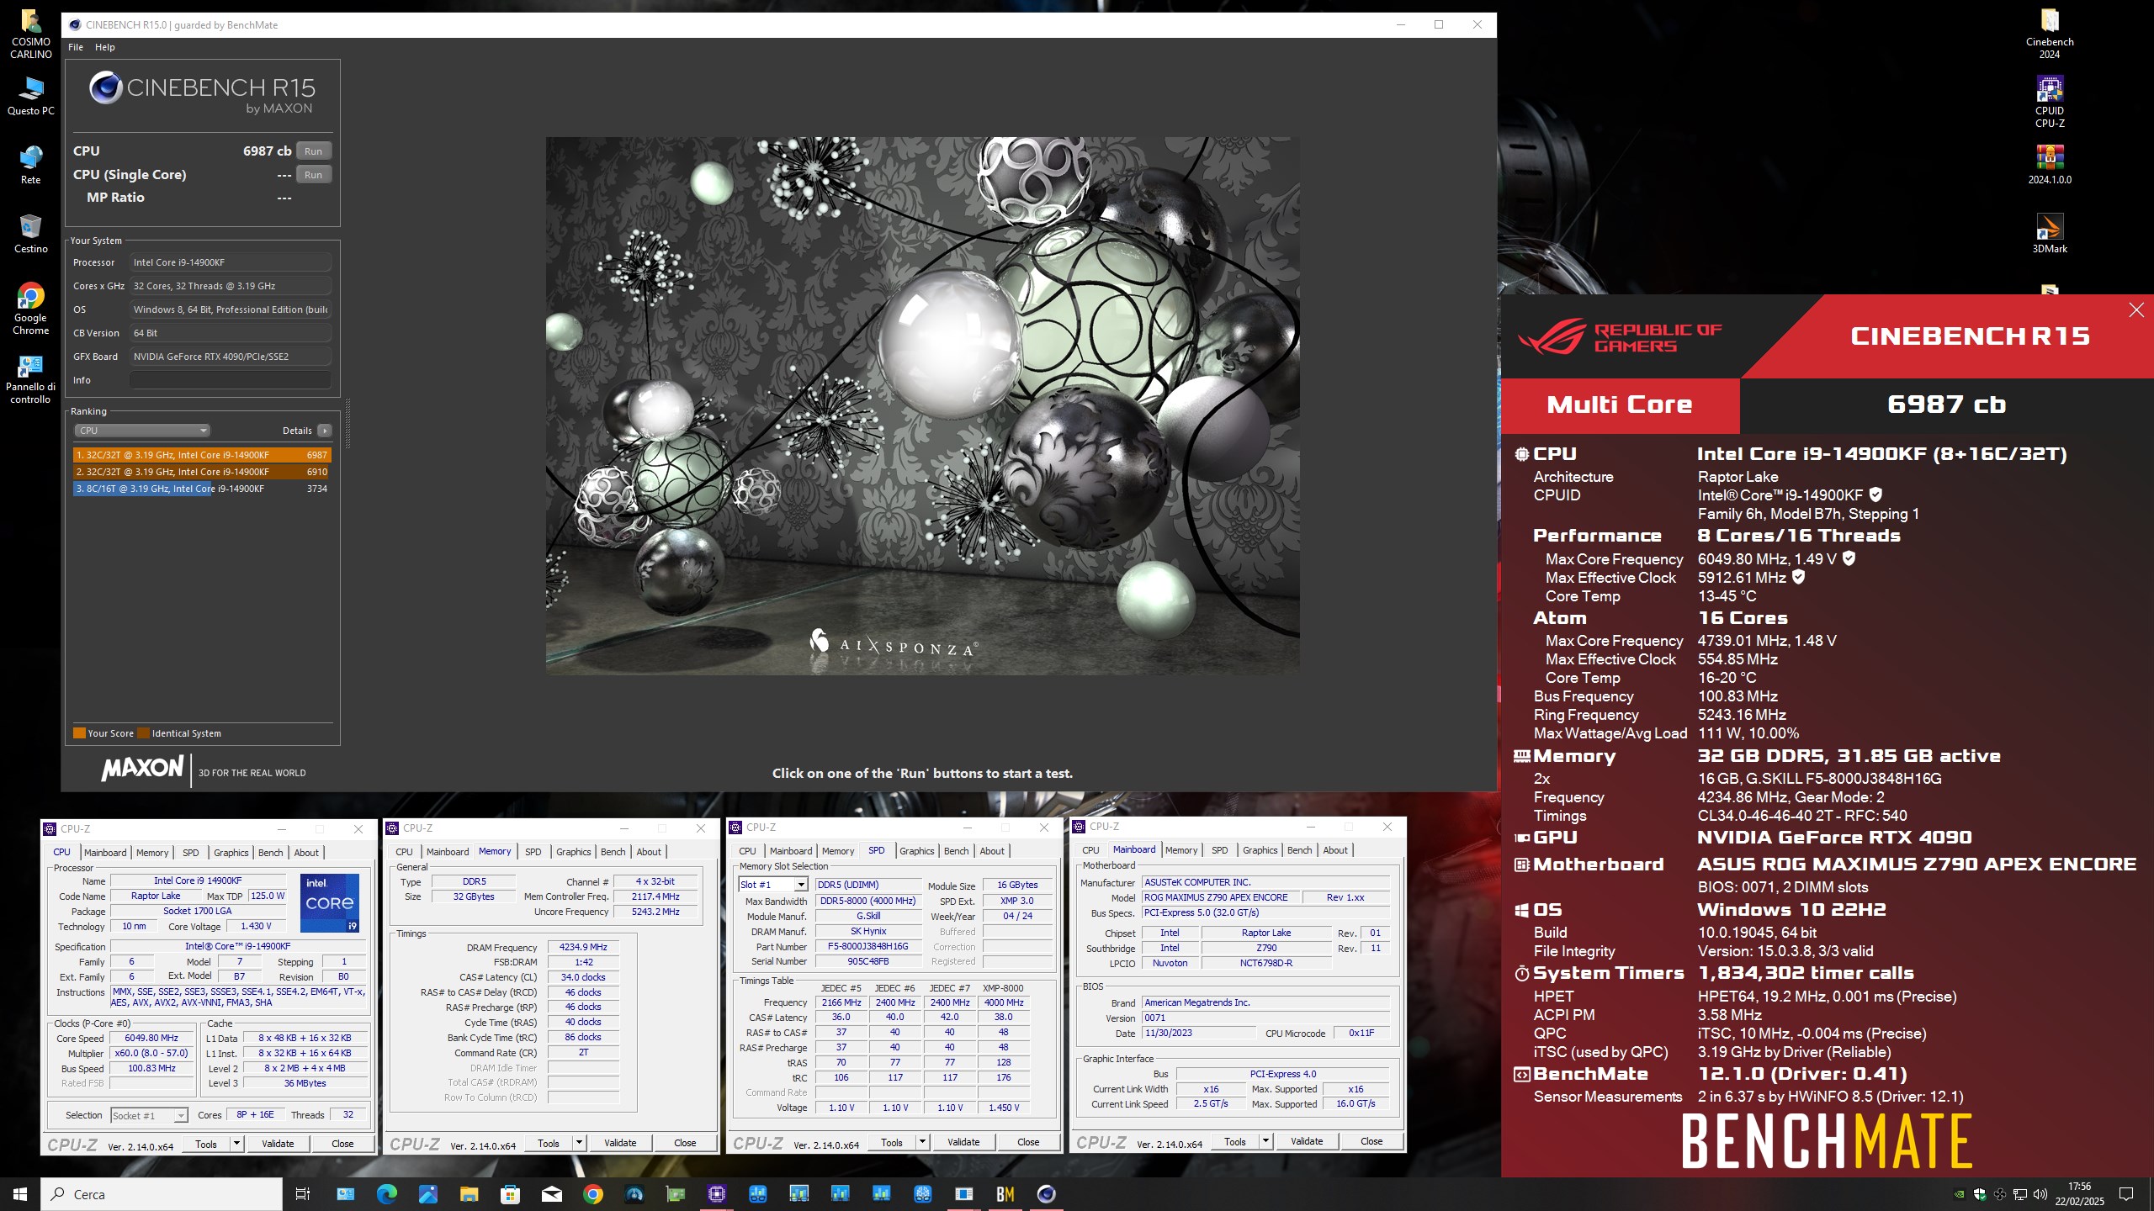Click Run for CPU (Single Core)
The width and height of the screenshot is (2154, 1211).
(x=314, y=175)
